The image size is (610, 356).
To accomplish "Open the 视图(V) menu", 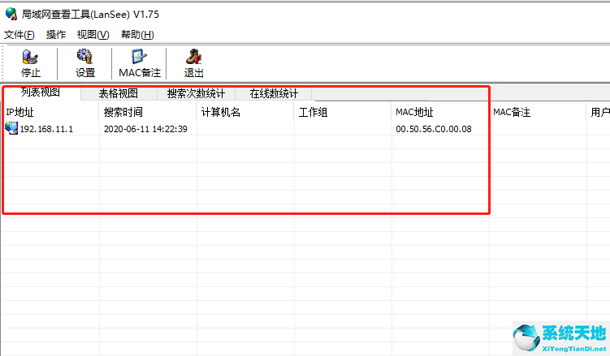I will 93,35.
